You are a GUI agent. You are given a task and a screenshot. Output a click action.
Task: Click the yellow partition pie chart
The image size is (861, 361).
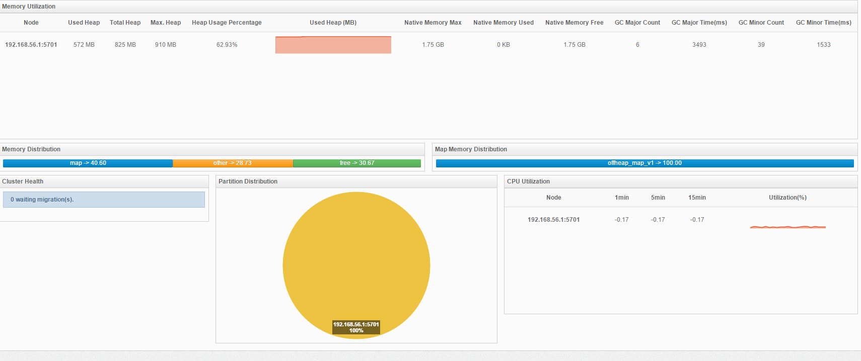[x=356, y=265]
